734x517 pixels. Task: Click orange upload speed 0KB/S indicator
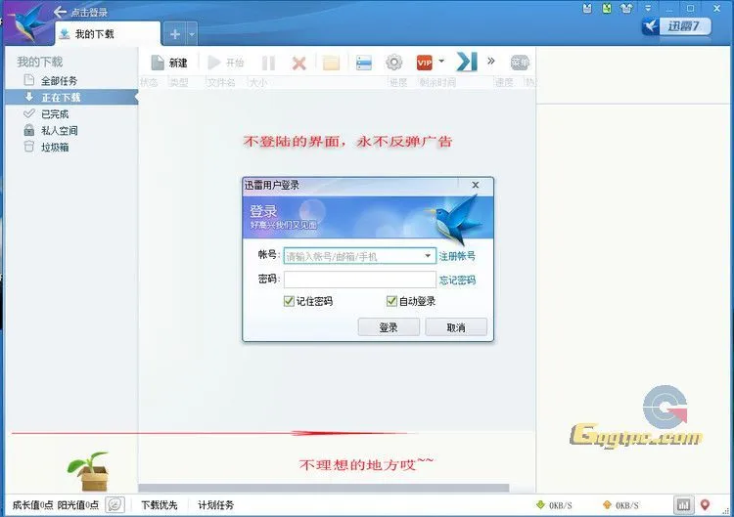pyautogui.click(x=620, y=505)
